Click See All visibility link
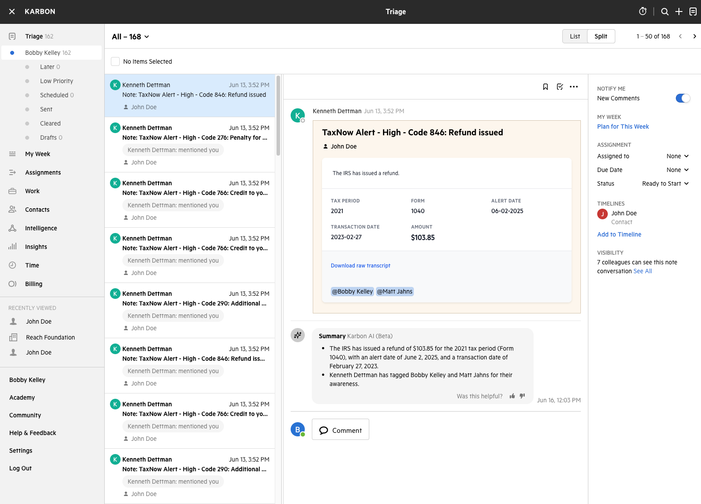701x504 pixels. [x=643, y=271]
